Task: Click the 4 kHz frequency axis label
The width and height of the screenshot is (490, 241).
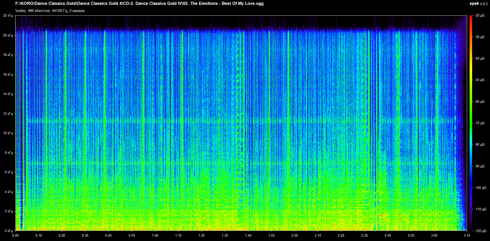Action: (9, 192)
